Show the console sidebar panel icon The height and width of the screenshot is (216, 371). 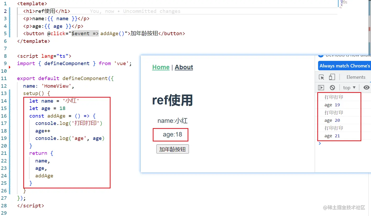click(321, 88)
